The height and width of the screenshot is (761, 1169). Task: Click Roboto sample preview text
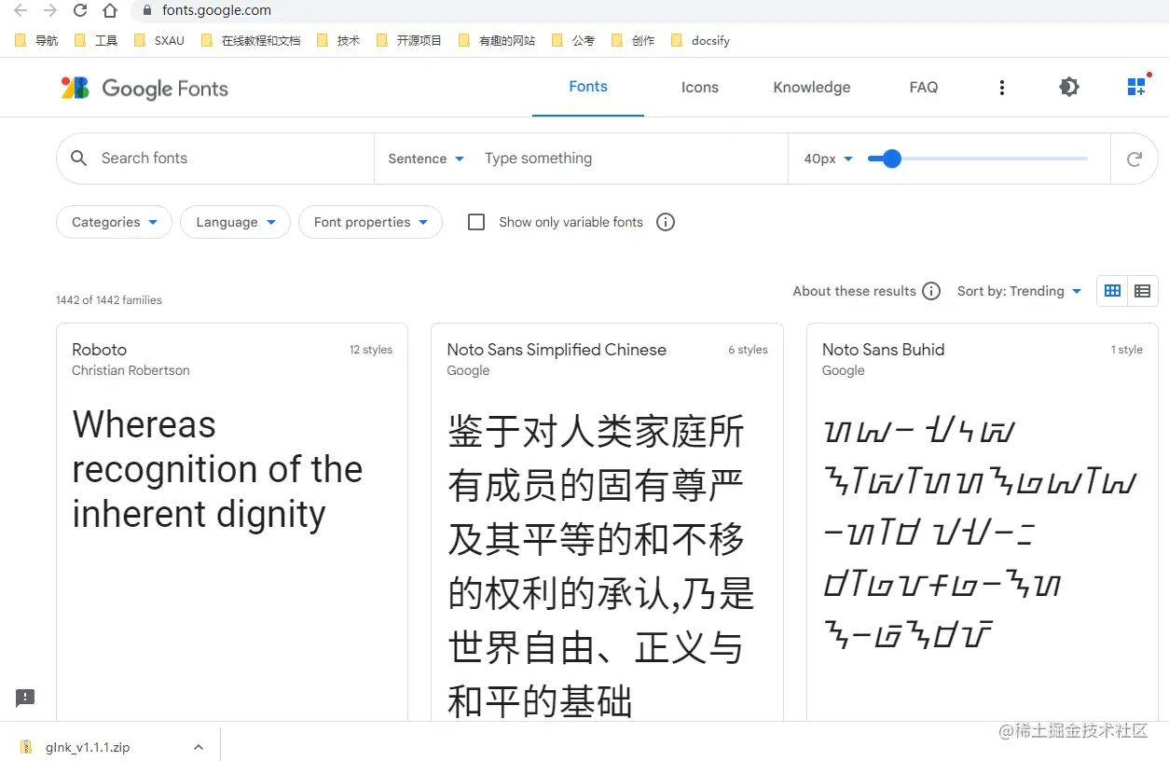(x=217, y=469)
